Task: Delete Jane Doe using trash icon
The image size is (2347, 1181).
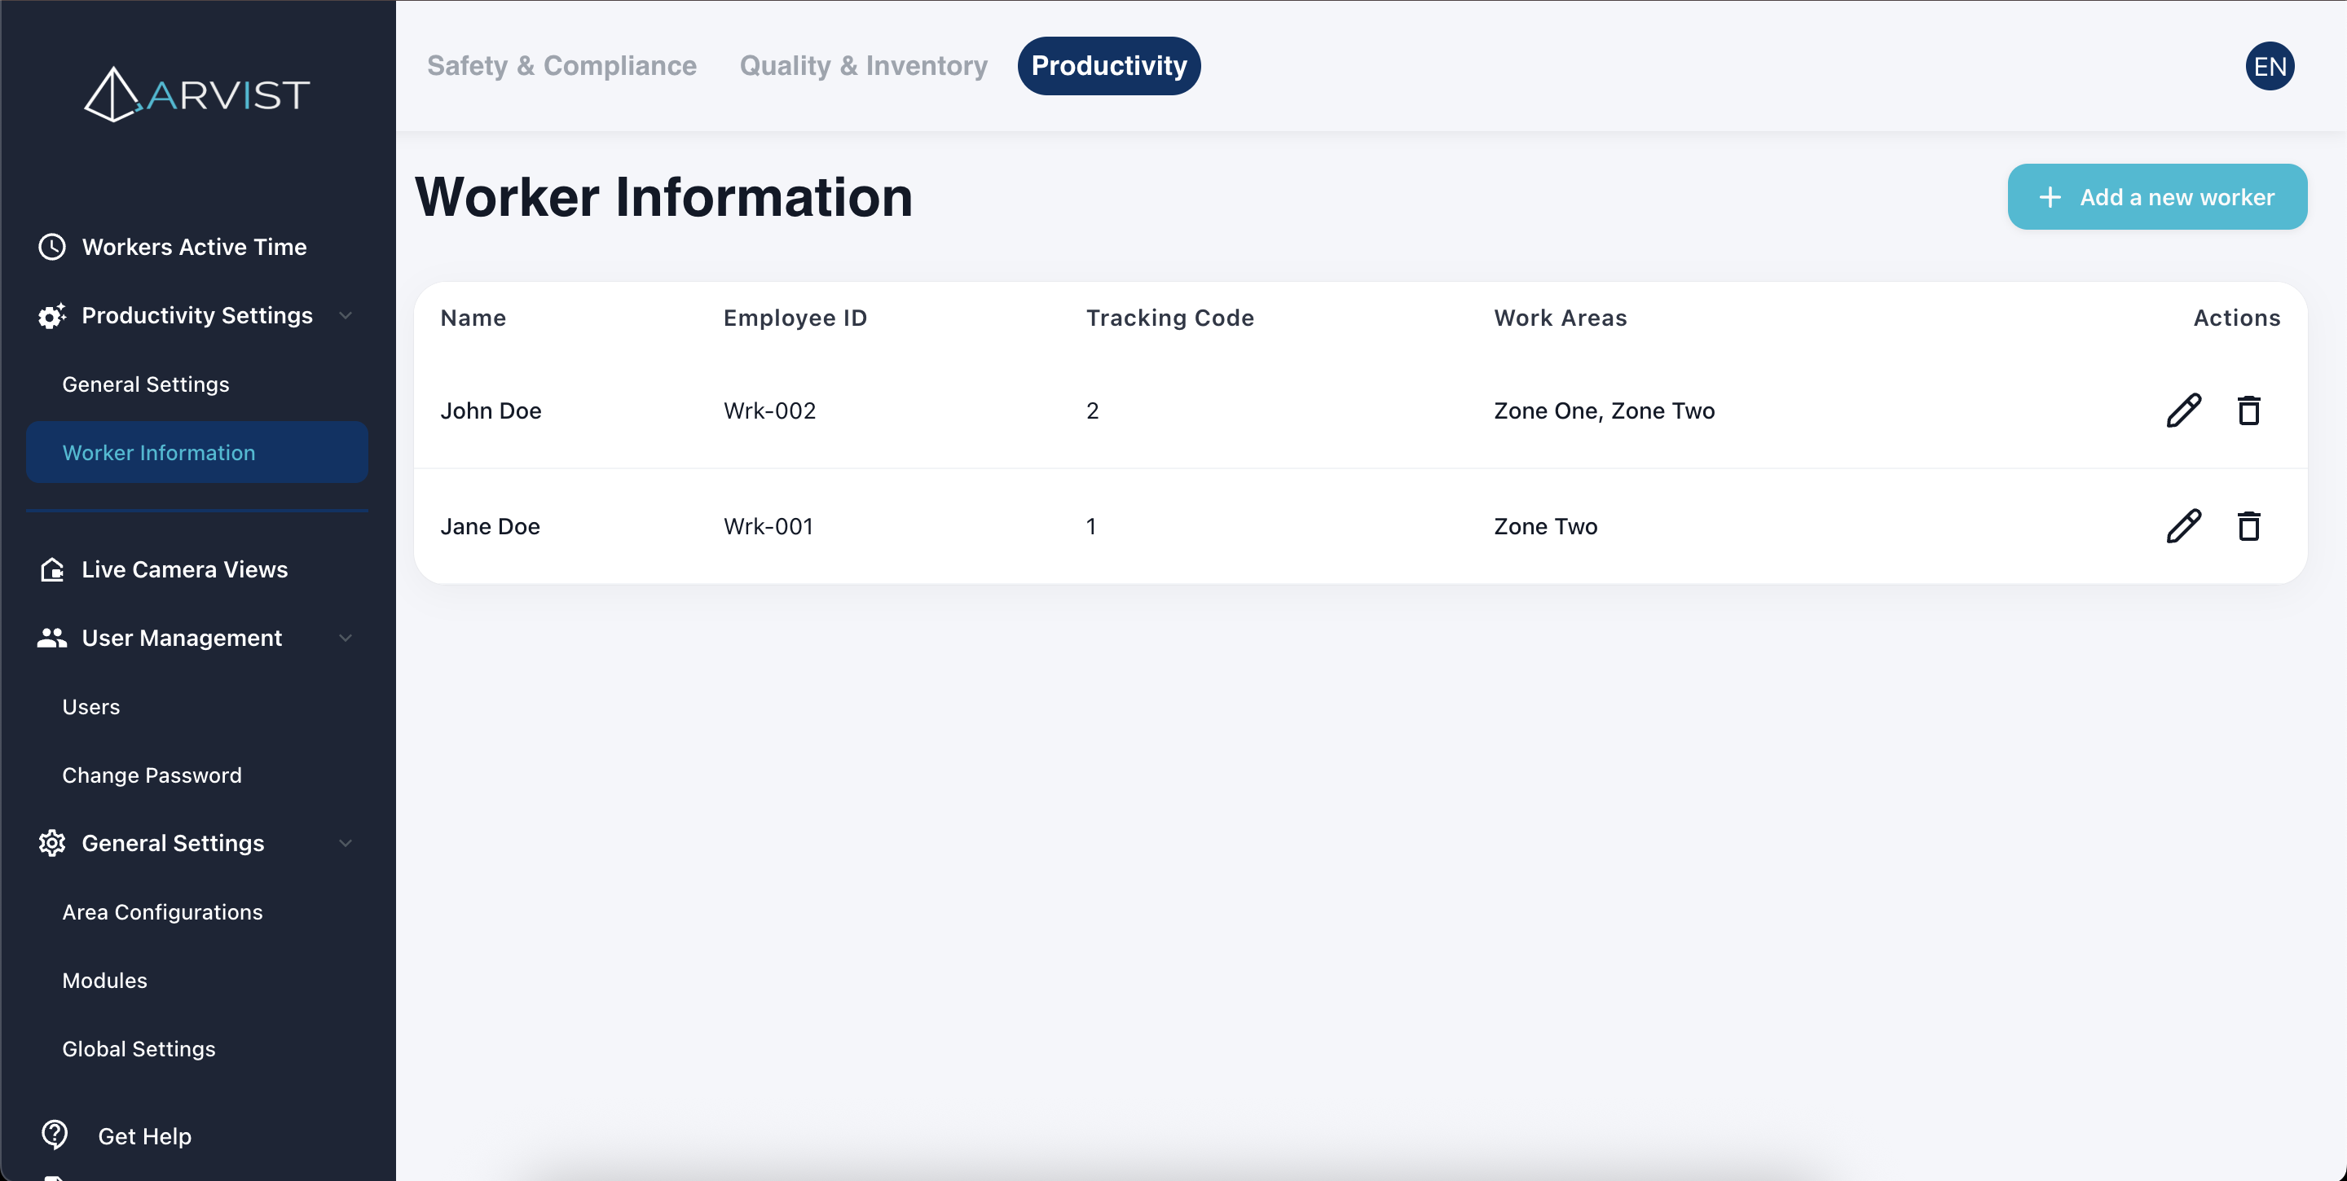Action: (2248, 526)
